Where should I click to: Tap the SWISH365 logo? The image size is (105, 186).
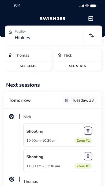point(52,19)
